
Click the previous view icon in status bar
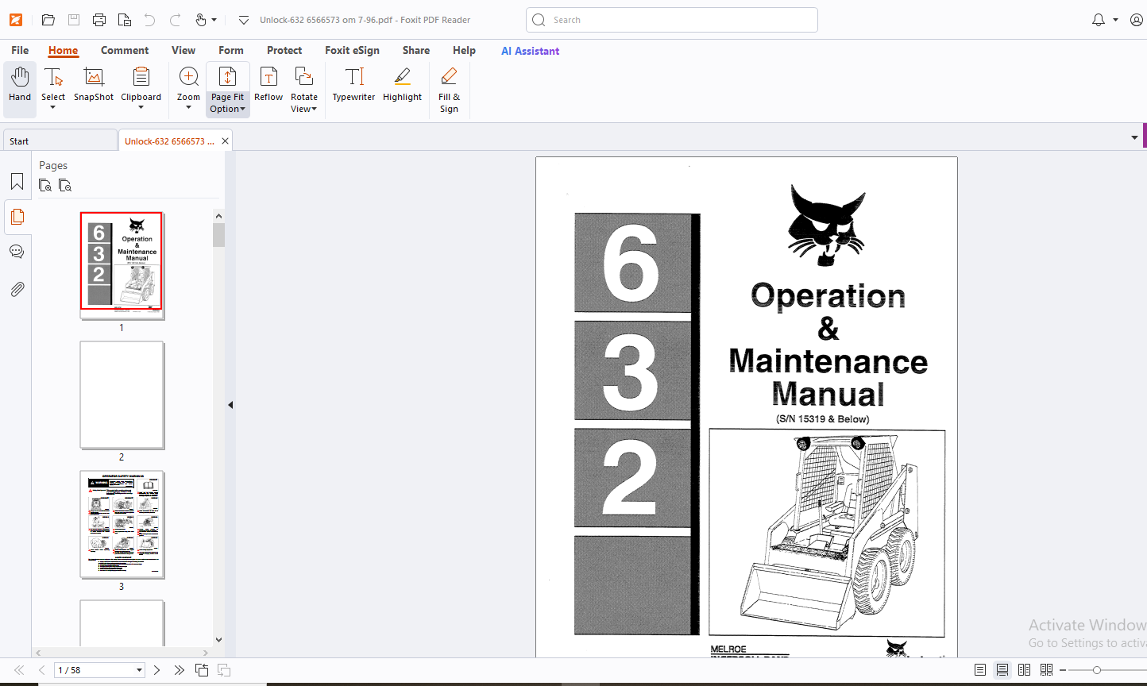[x=202, y=670]
